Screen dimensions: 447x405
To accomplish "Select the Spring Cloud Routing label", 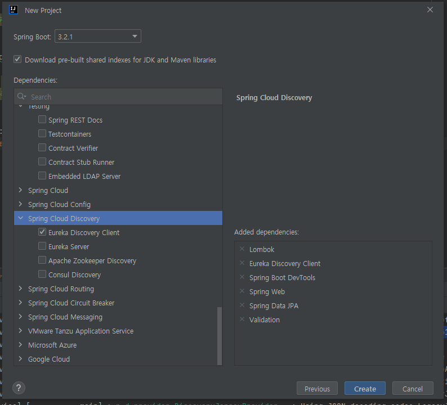I will 61,289.
